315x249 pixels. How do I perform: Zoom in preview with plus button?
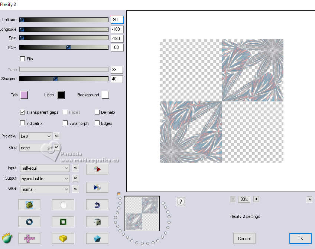coord(256,199)
